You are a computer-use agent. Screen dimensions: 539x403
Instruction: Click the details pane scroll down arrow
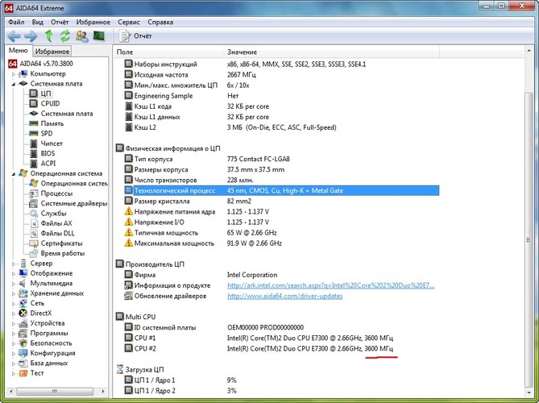click(x=529, y=393)
